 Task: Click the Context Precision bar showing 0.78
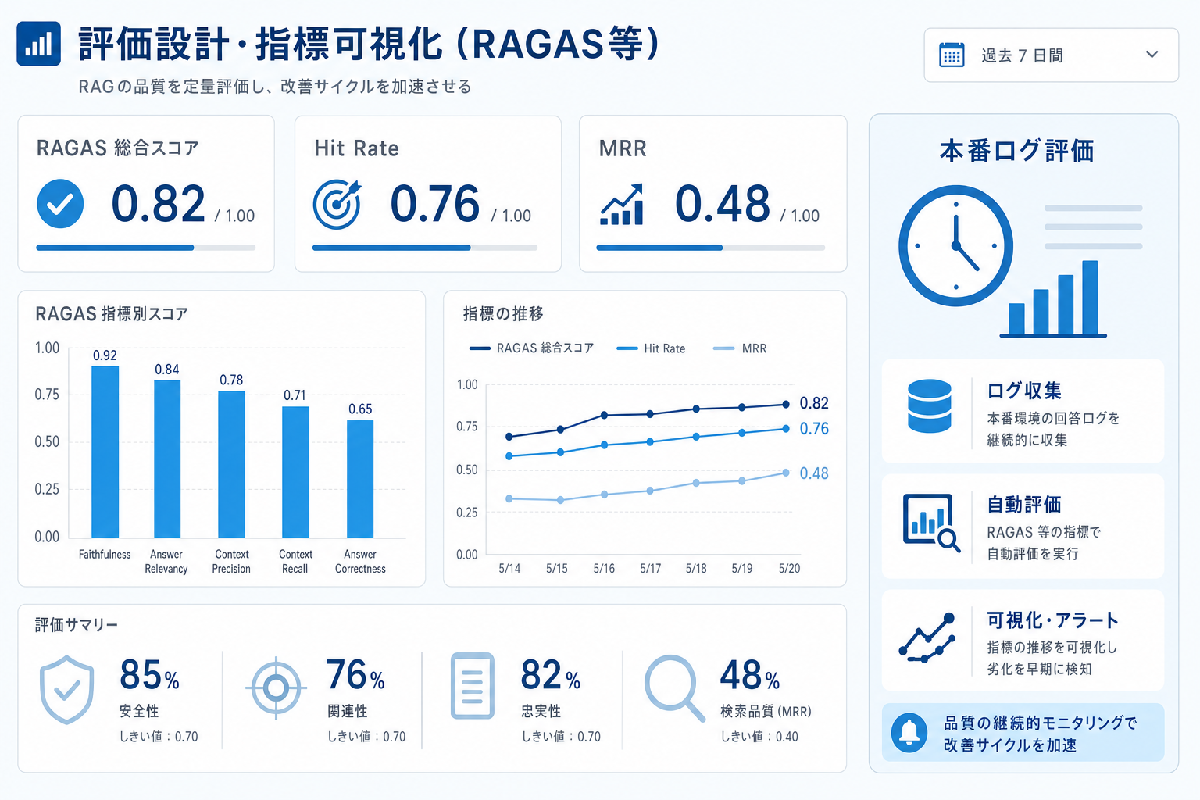click(x=231, y=464)
